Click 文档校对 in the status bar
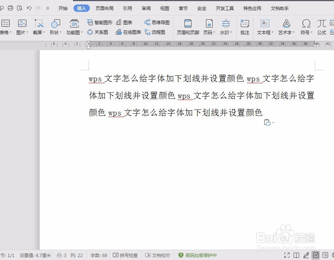This screenshot has width=334, height=260. coord(158,255)
